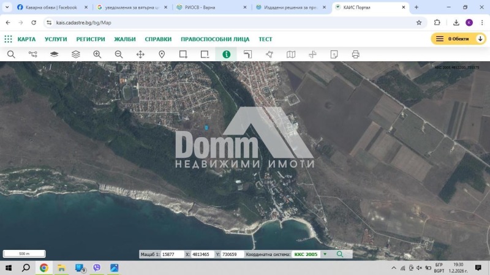Click the printer icon in map toolbar
490x275 pixels.
355,55
